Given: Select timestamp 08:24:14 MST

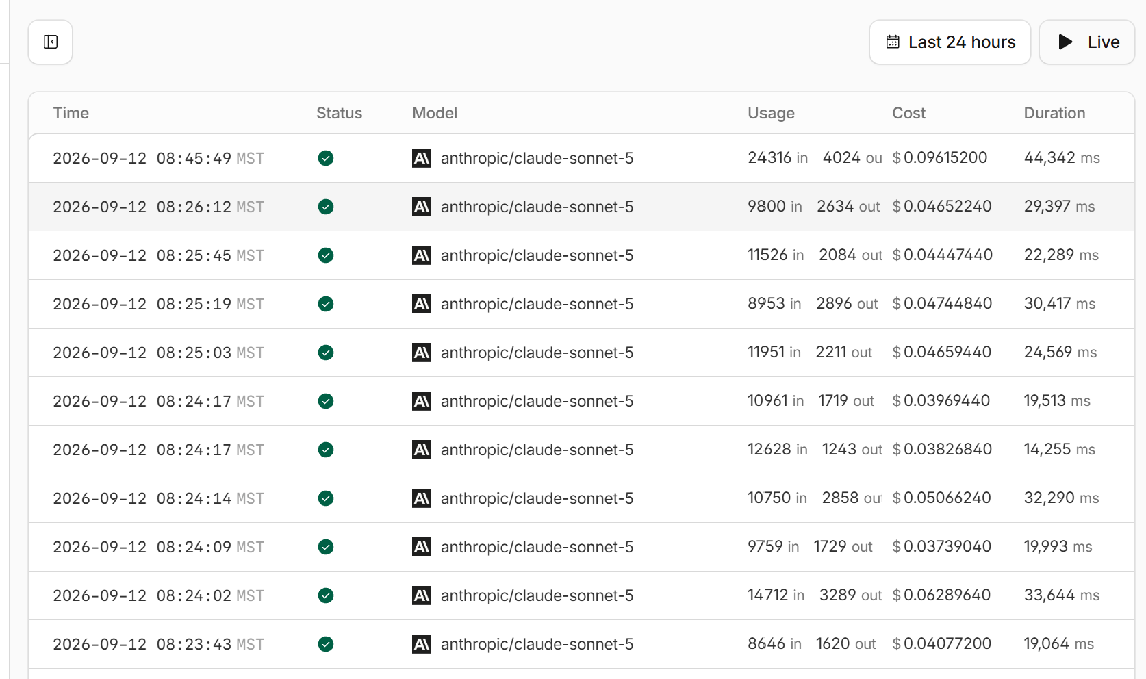Looking at the screenshot, I should click(159, 498).
